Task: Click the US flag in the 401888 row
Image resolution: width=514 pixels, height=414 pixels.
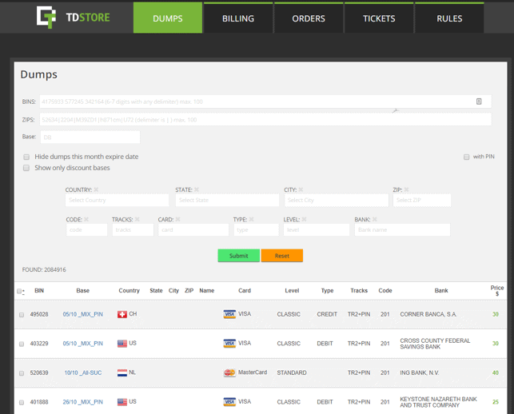Action: pyautogui.click(x=122, y=402)
